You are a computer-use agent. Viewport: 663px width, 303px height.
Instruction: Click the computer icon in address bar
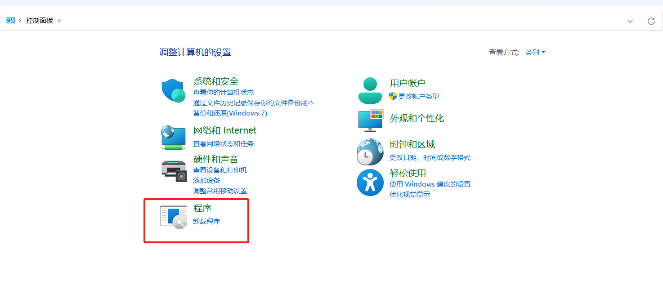click(x=10, y=21)
